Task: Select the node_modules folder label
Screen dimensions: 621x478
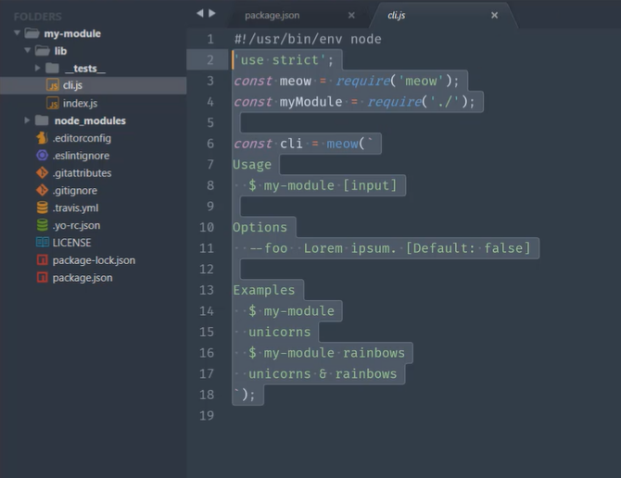Action: click(90, 120)
